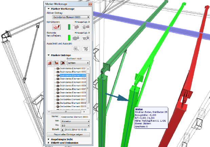
Task: Click the bright green highlight color swatch
Action: coord(69,38)
